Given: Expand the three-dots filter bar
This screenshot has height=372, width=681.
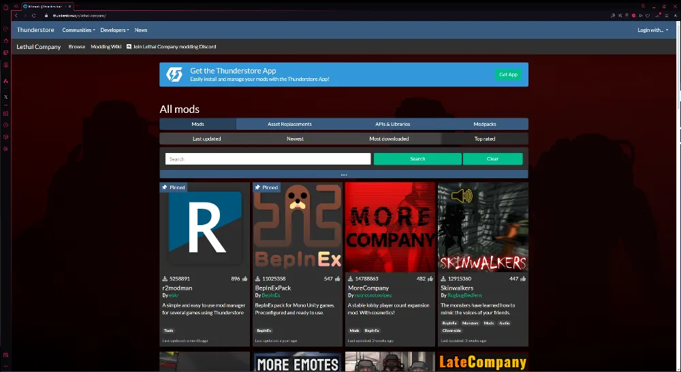Looking at the screenshot, I should pos(344,175).
